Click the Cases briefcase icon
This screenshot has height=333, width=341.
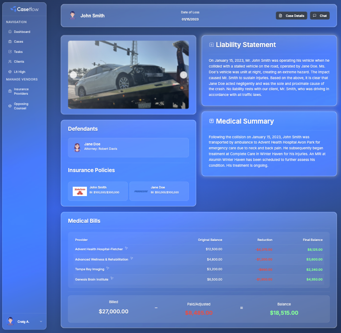pyautogui.click(x=10, y=41)
